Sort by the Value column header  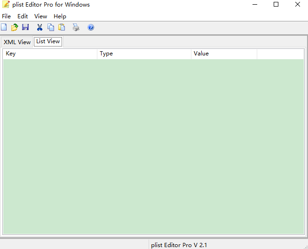coord(224,54)
